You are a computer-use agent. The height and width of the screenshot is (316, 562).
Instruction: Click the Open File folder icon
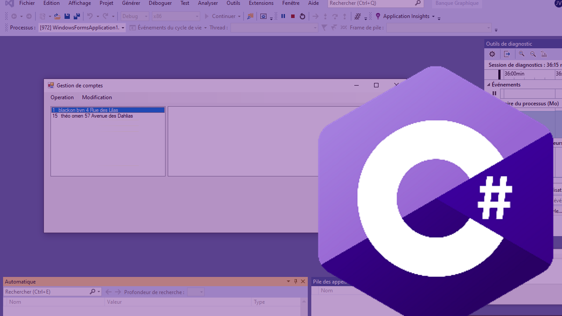[x=57, y=16]
